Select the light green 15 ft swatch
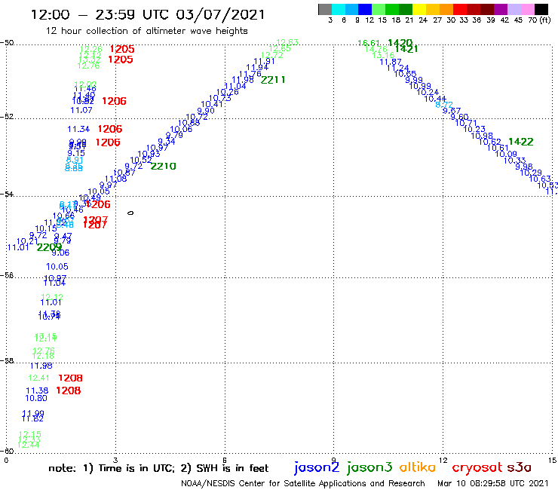This screenshot has width=558, height=490. [379, 9]
